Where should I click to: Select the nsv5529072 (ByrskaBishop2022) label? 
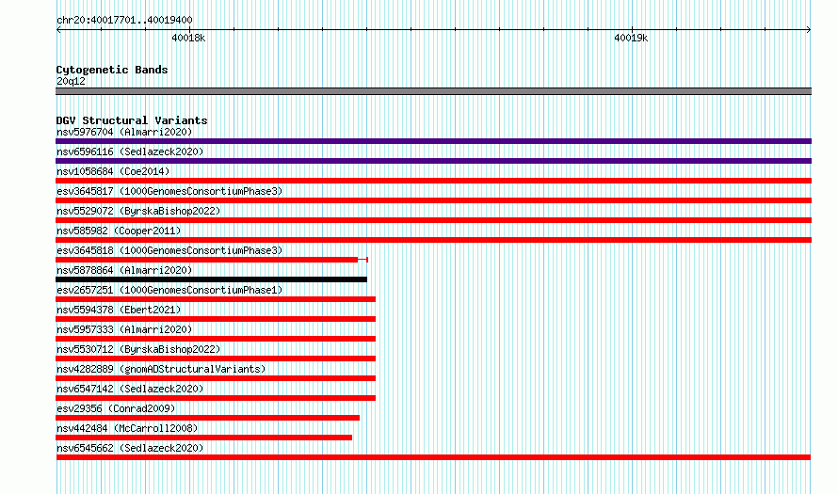(138, 211)
